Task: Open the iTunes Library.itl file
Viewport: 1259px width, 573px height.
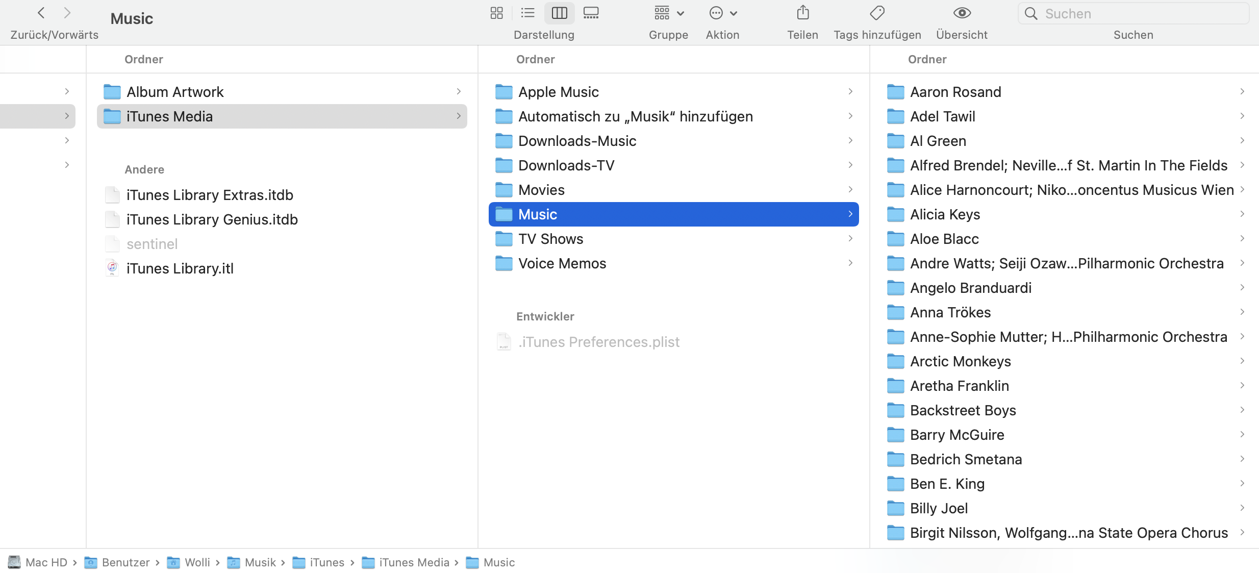Action: tap(180, 268)
